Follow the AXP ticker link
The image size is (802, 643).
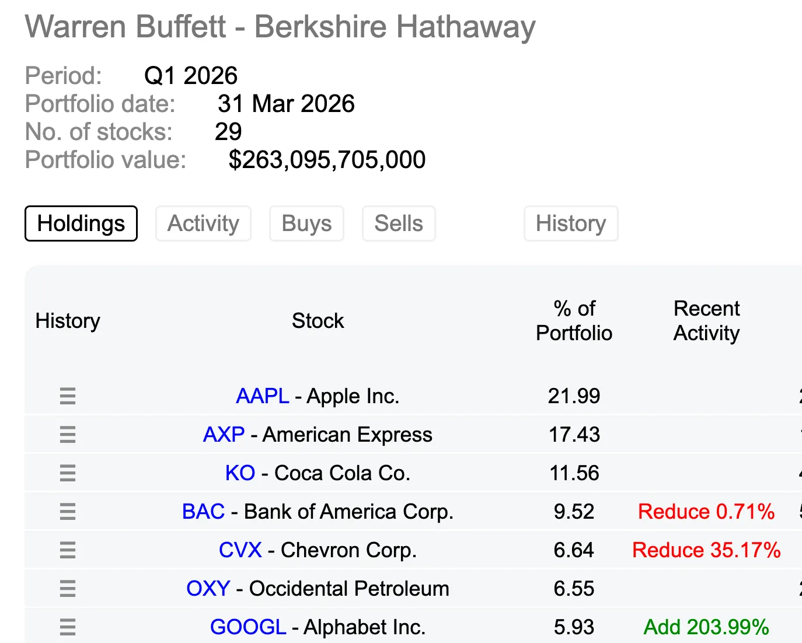coord(224,435)
